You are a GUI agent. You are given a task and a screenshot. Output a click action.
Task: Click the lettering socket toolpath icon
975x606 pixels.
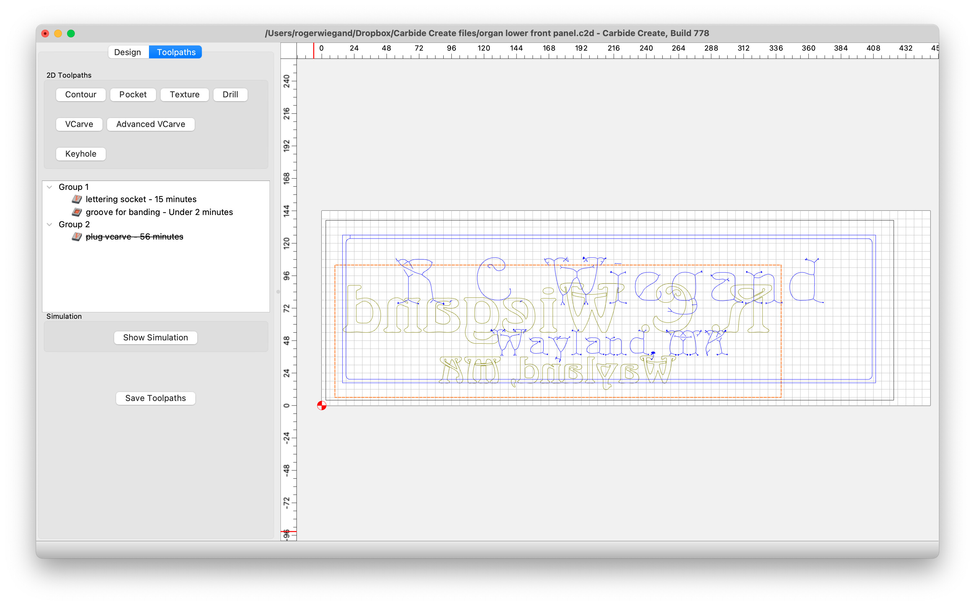click(76, 199)
